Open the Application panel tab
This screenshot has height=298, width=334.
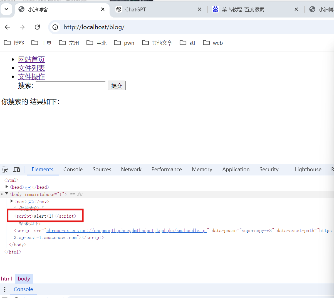[x=236, y=169]
